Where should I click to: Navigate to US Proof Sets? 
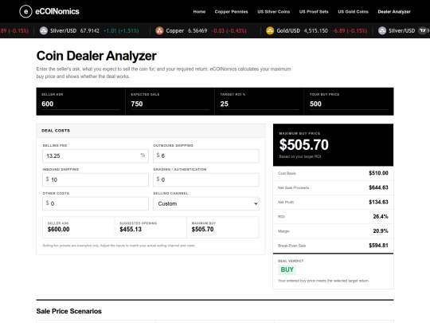pos(314,11)
